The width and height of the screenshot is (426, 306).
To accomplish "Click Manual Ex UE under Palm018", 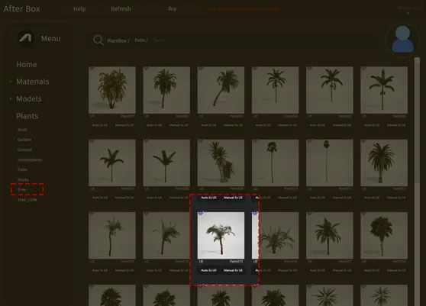I will click(395, 270).
